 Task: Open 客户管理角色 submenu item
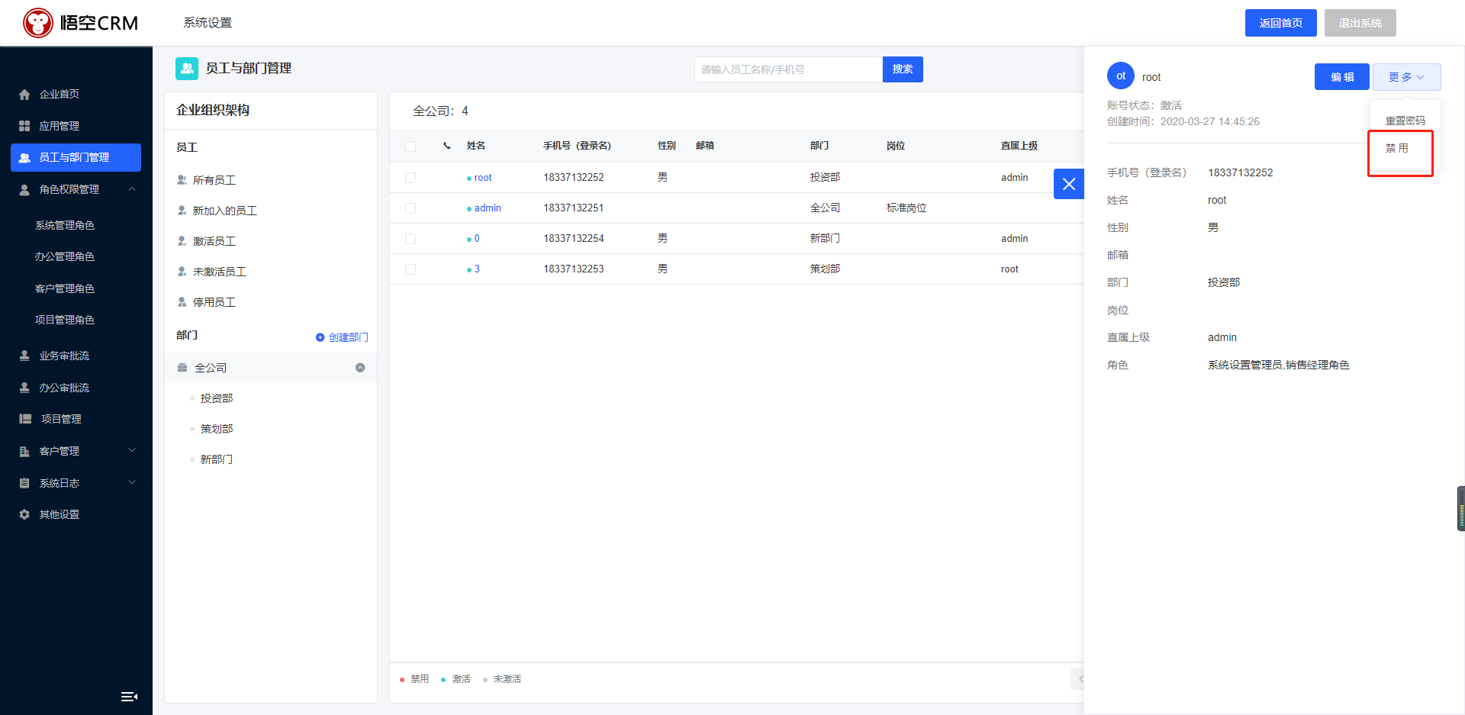click(65, 288)
